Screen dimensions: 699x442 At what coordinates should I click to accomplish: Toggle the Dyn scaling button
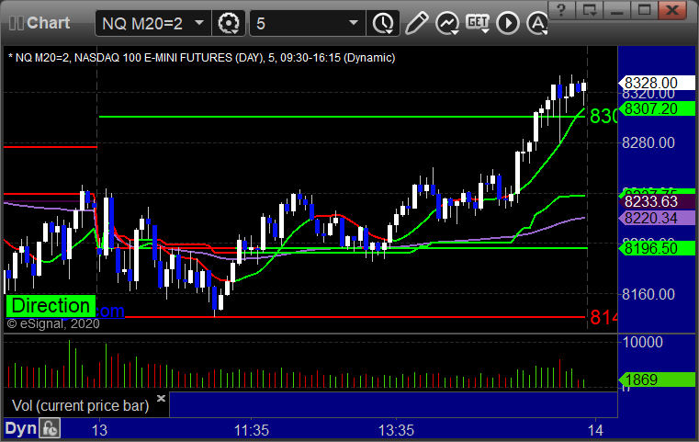(x=20, y=428)
